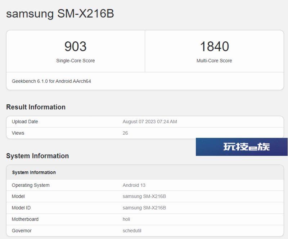Image resolution: width=288 pixels, height=239 pixels.
Task: Click the 'Operating System' row label
Action: pos(31,185)
